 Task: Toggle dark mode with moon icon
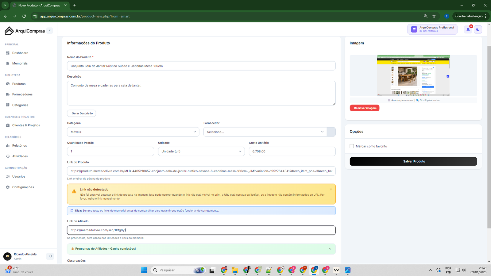pos(478,29)
